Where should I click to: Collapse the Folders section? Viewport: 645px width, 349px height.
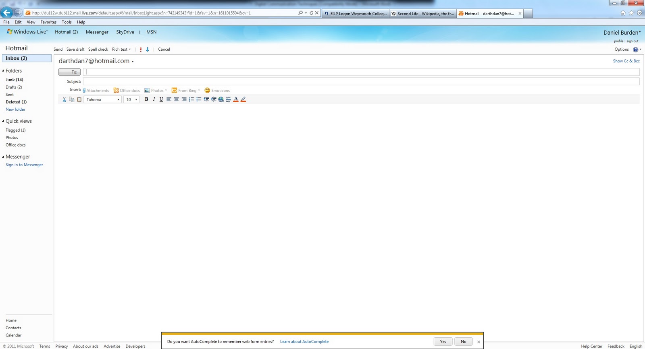click(x=3, y=71)
